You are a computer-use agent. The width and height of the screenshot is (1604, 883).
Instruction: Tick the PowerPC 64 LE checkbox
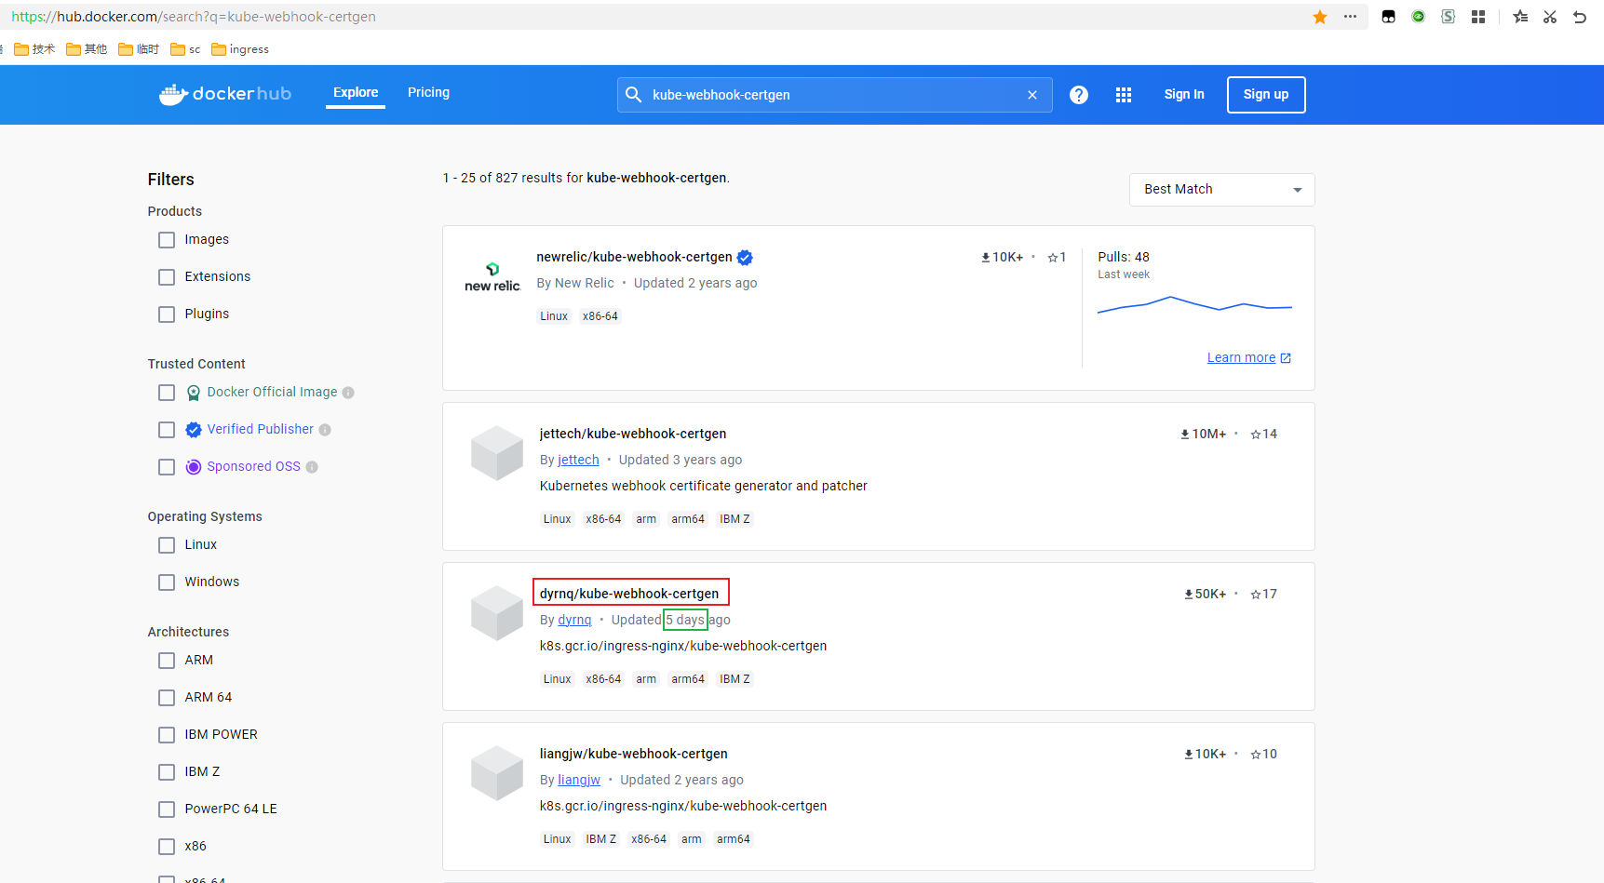(167, 809)
